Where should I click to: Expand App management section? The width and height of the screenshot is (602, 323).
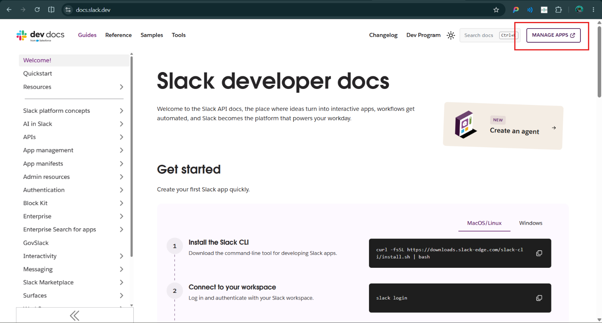(x=122, y=150)
